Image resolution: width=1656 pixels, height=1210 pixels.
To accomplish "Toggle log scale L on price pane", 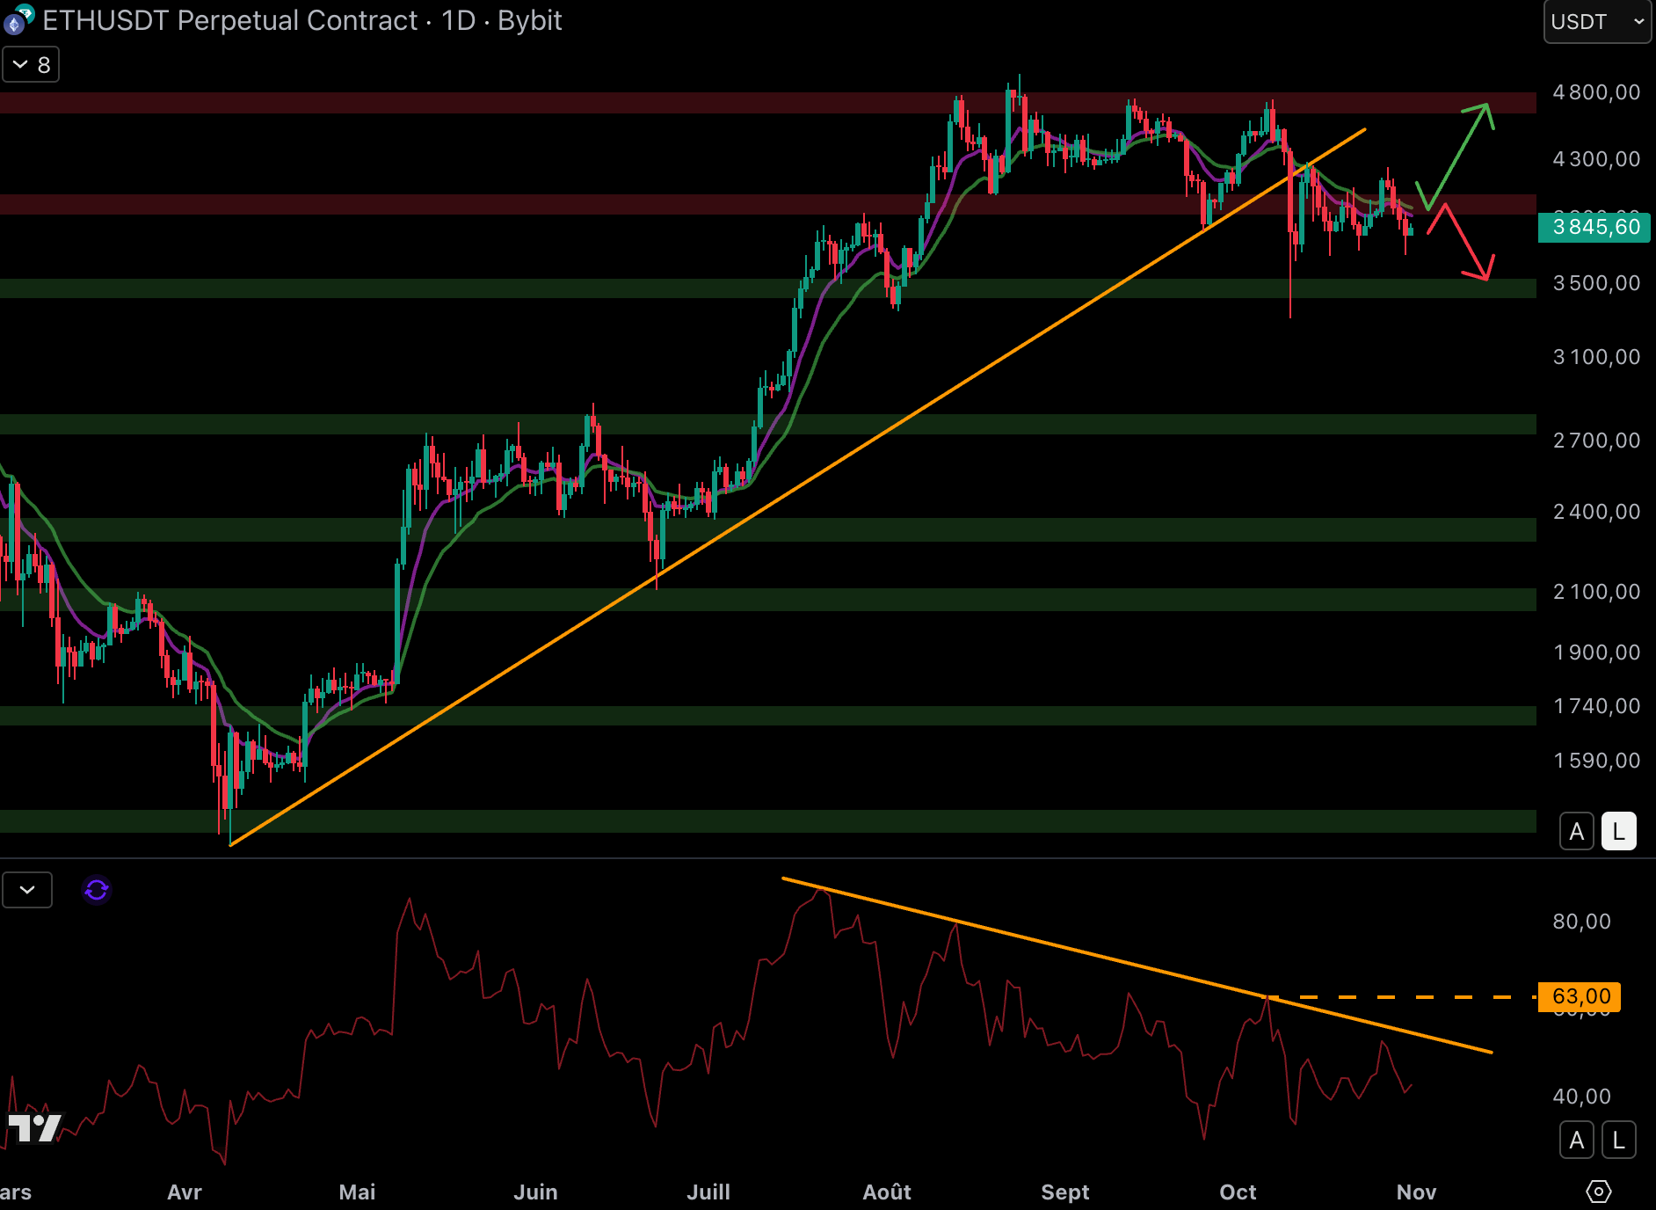I will click(1618, 831).
